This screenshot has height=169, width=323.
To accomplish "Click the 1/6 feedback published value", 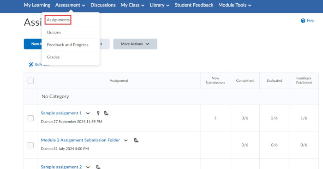I will pyautogui.click(x=304, y=118).
